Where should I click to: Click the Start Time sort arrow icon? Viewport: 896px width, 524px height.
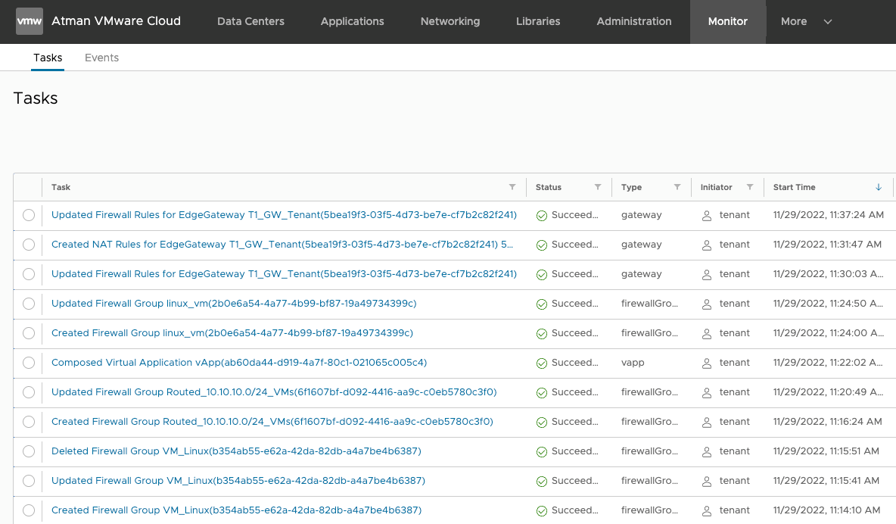pos(879,187)
